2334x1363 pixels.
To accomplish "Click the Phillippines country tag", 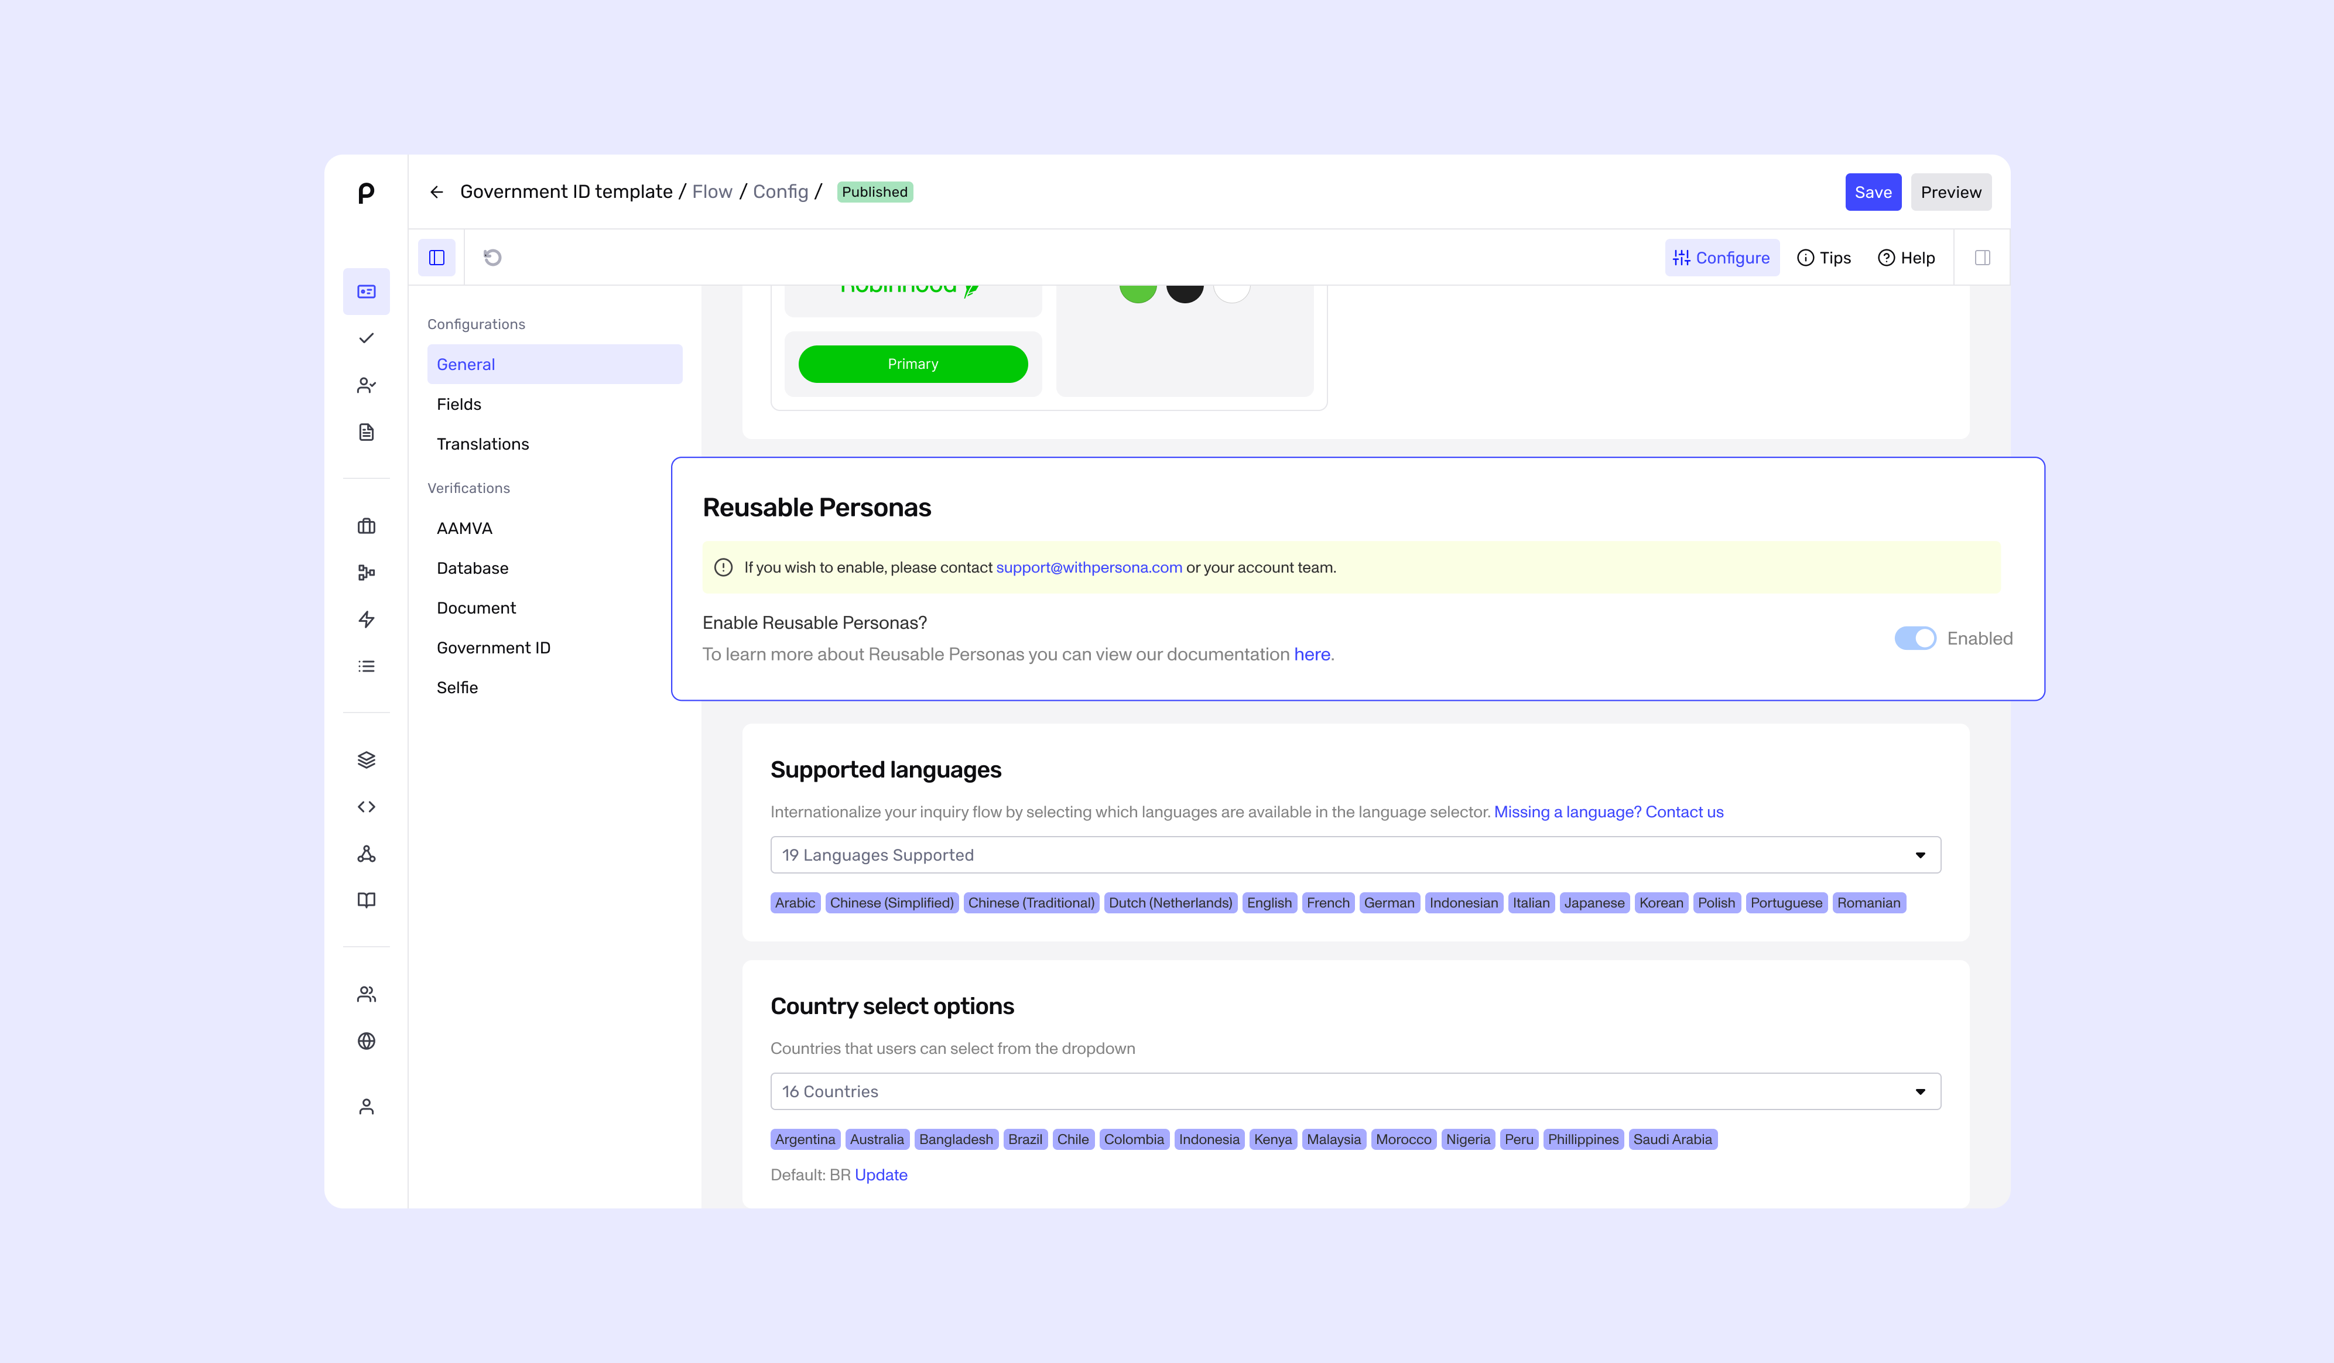I will click(x=1583, y=1139).
